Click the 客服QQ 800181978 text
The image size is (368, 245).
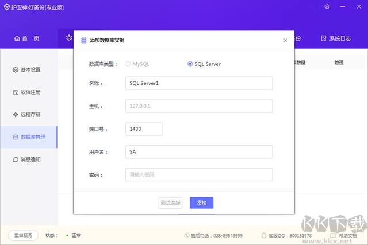point(290,235)
